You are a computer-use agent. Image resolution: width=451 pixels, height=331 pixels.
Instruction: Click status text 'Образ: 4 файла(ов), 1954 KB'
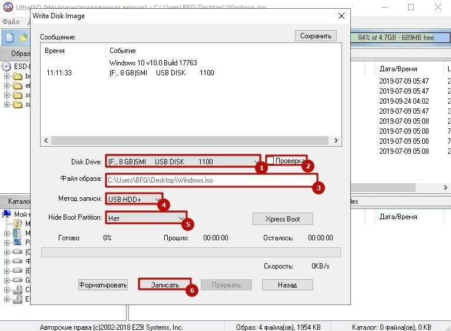tap(278, 327)
